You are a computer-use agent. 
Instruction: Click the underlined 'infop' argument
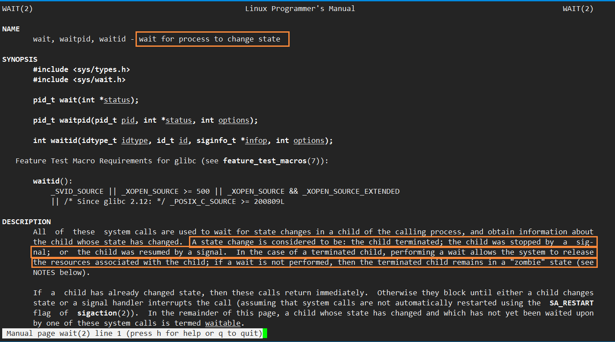256,141
